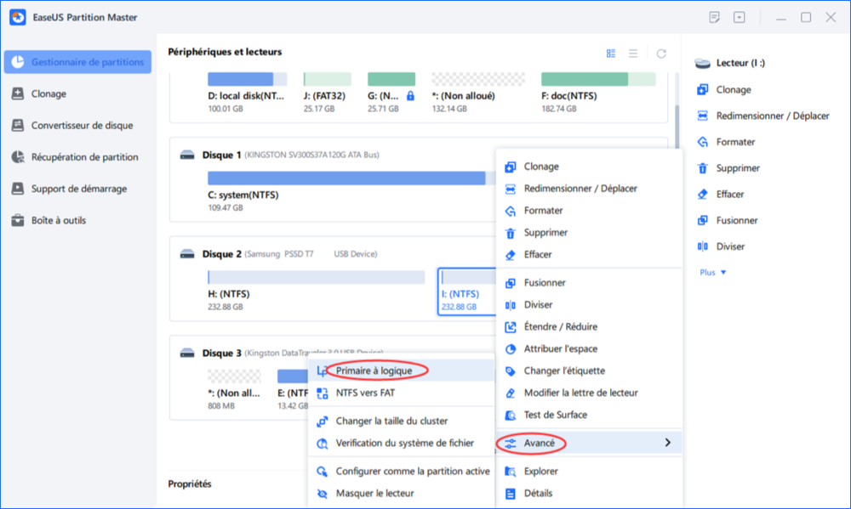Viewport: 851px width, 509px height.
Task: Switch to list view of disks
Action: 633,54
